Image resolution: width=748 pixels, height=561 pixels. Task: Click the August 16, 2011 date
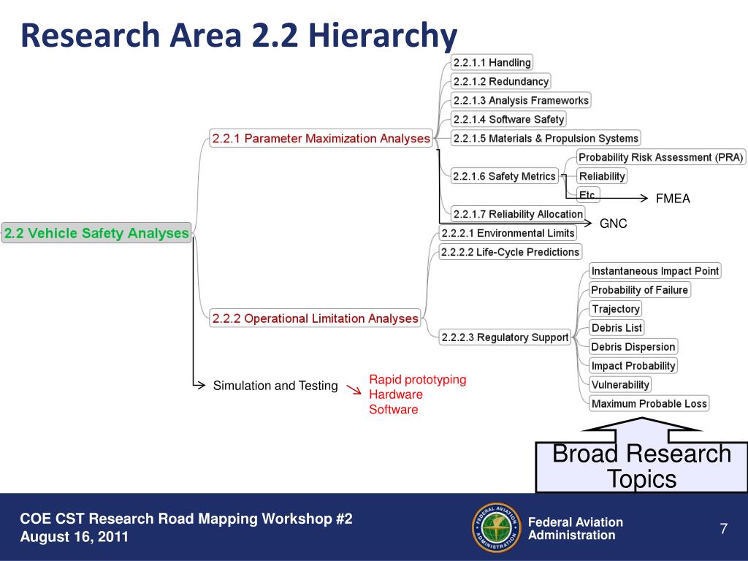(x=75, y=537)
